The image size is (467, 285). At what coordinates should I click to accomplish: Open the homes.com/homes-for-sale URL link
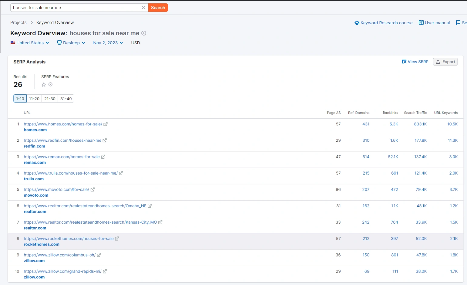pyautogui.click(x=63, y=124)
